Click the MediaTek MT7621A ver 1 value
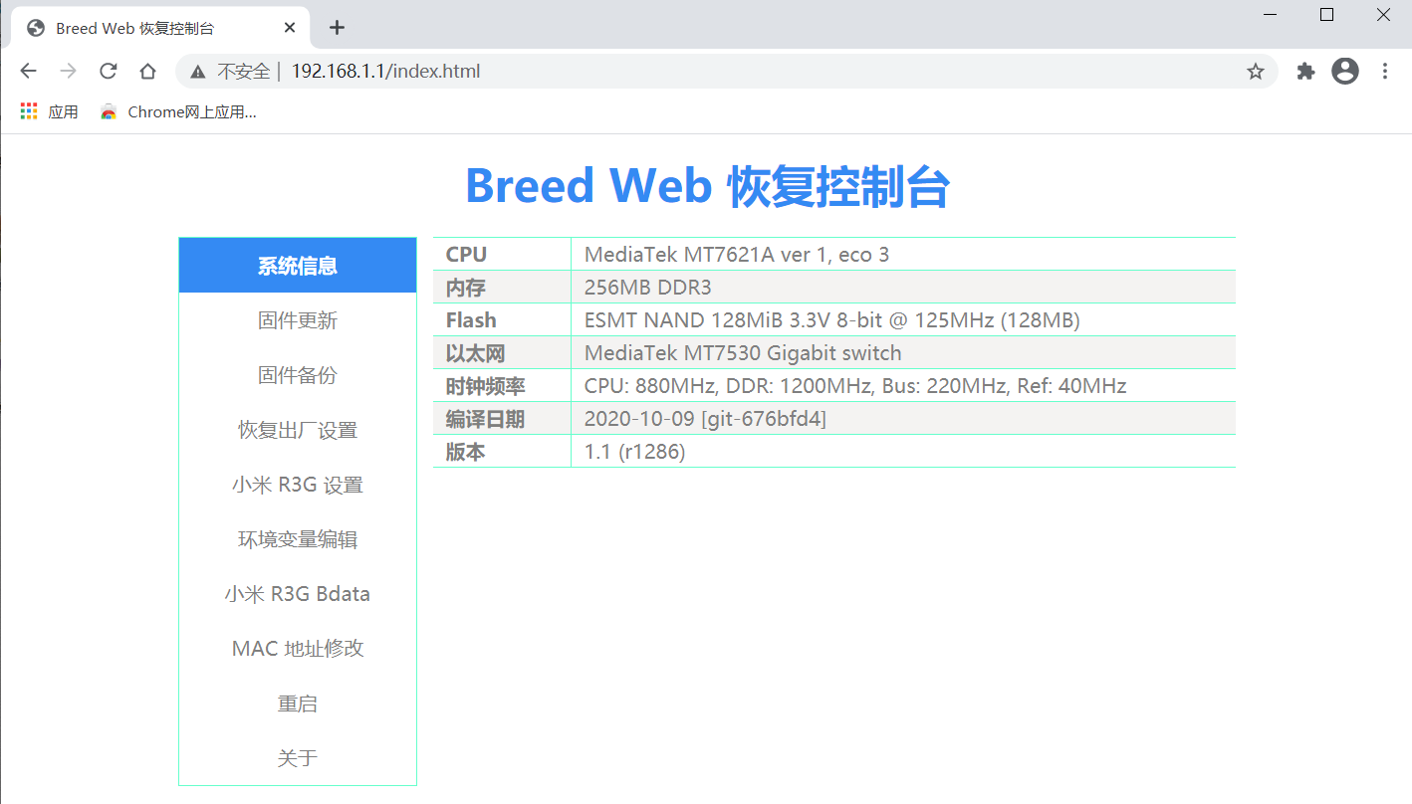 click(737, 255)
